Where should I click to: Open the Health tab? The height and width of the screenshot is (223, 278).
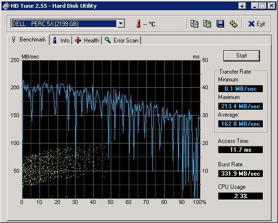tap(87, 41)
